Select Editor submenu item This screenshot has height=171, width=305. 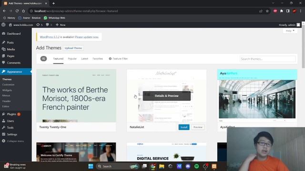tap(6, 106)
